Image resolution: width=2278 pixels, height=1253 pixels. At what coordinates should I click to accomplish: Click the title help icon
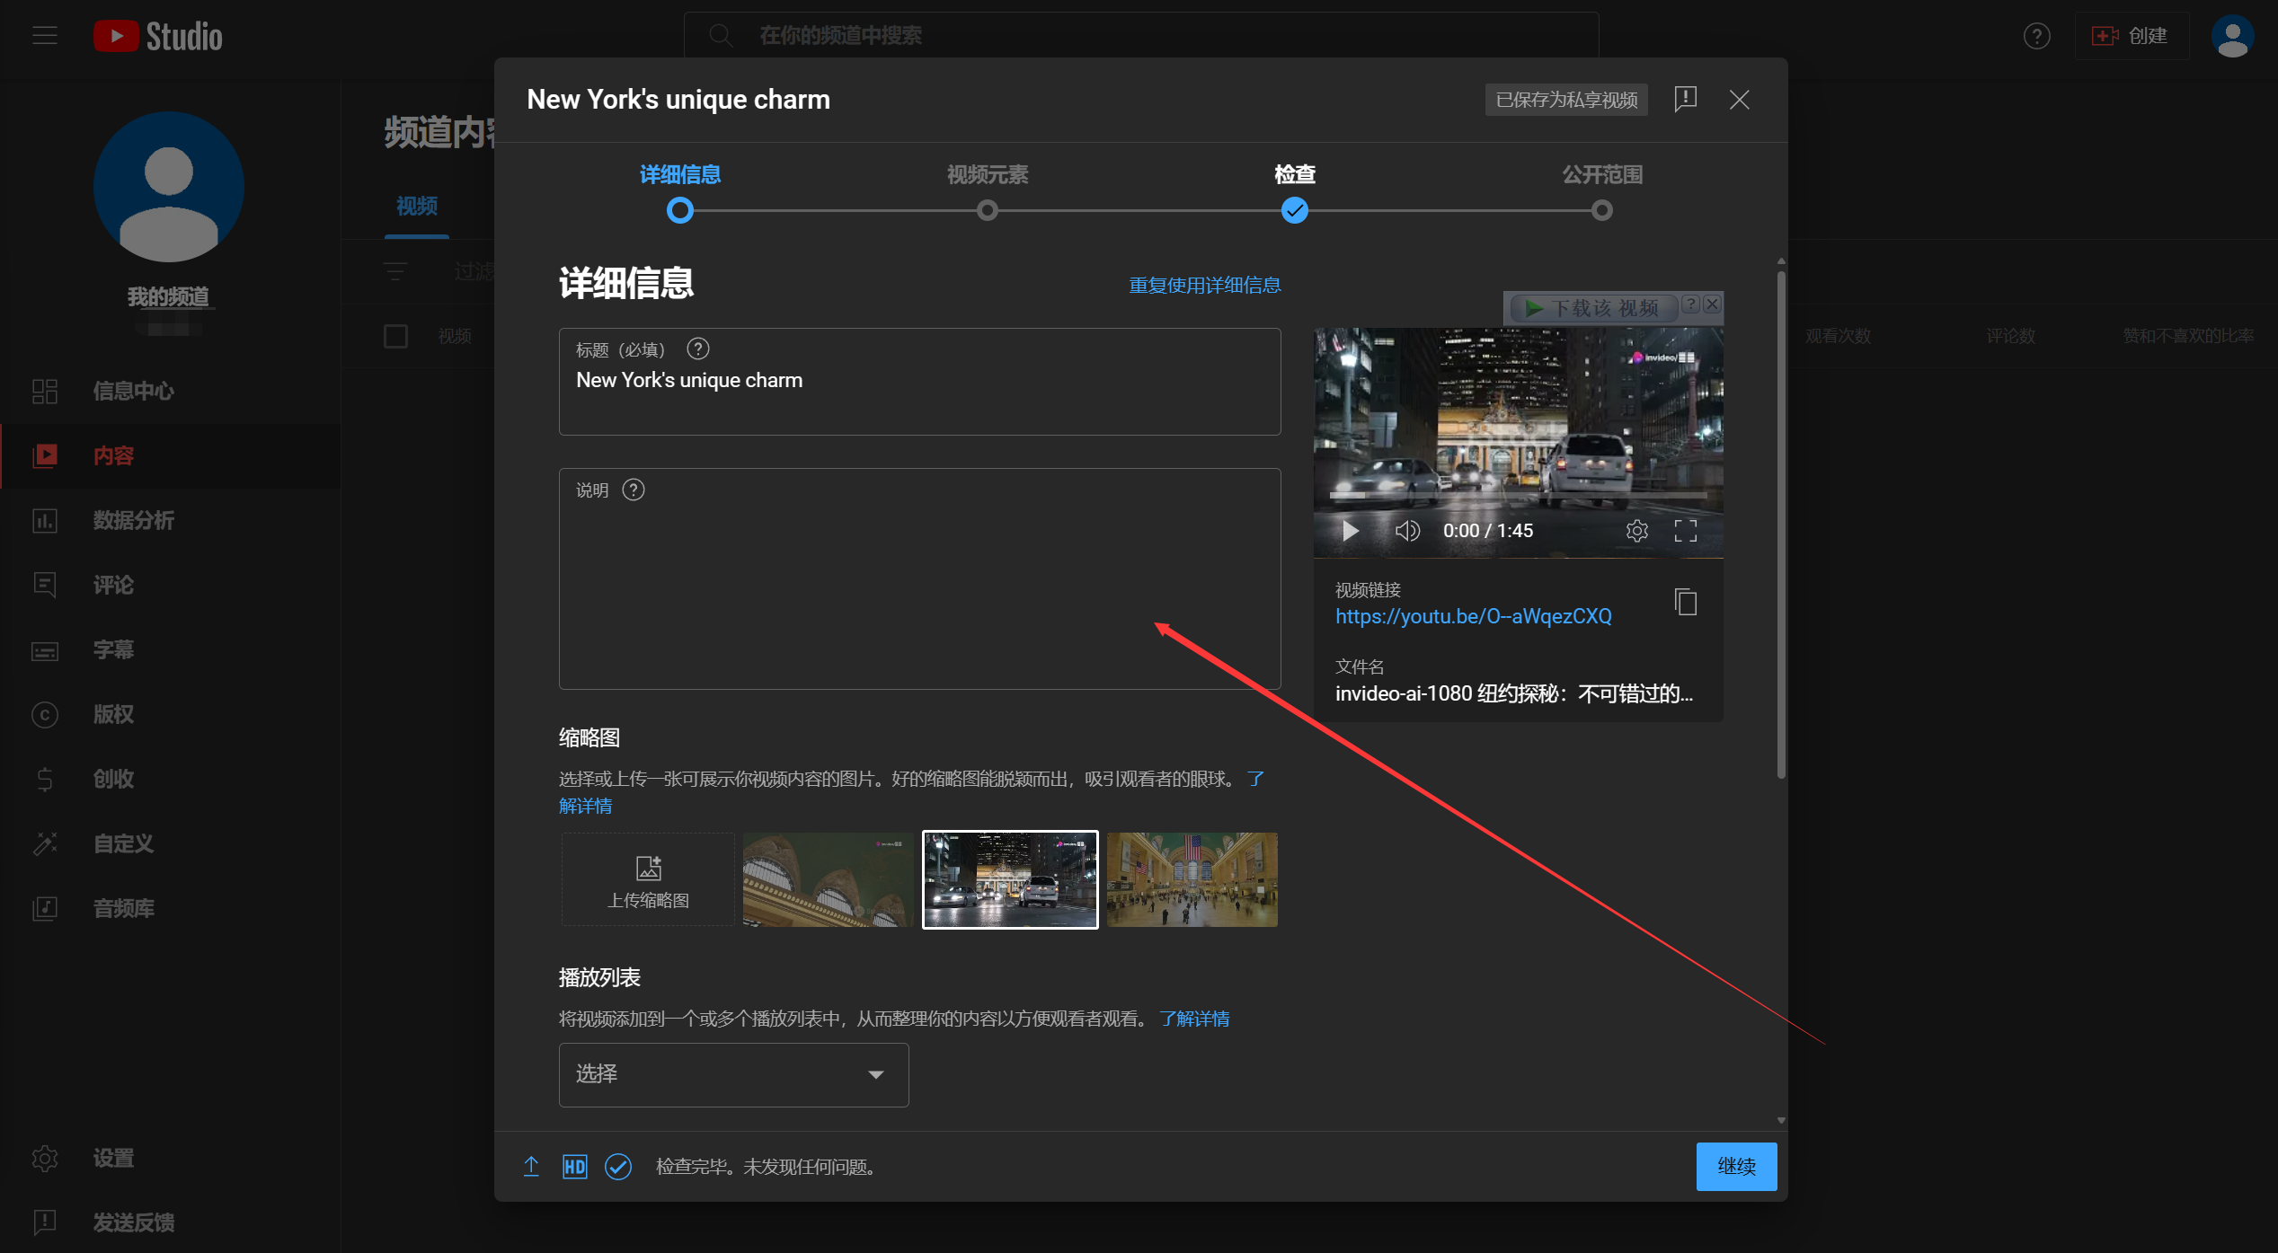[698, 349]
